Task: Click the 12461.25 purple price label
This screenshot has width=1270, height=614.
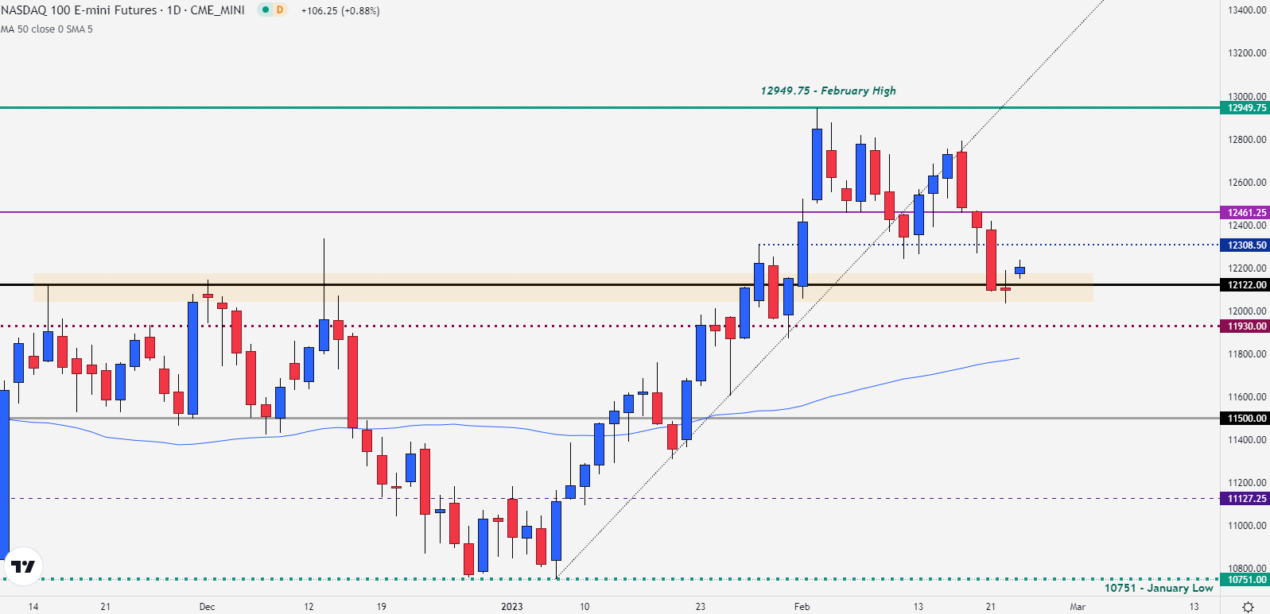Action: (x=1245, y=213)
